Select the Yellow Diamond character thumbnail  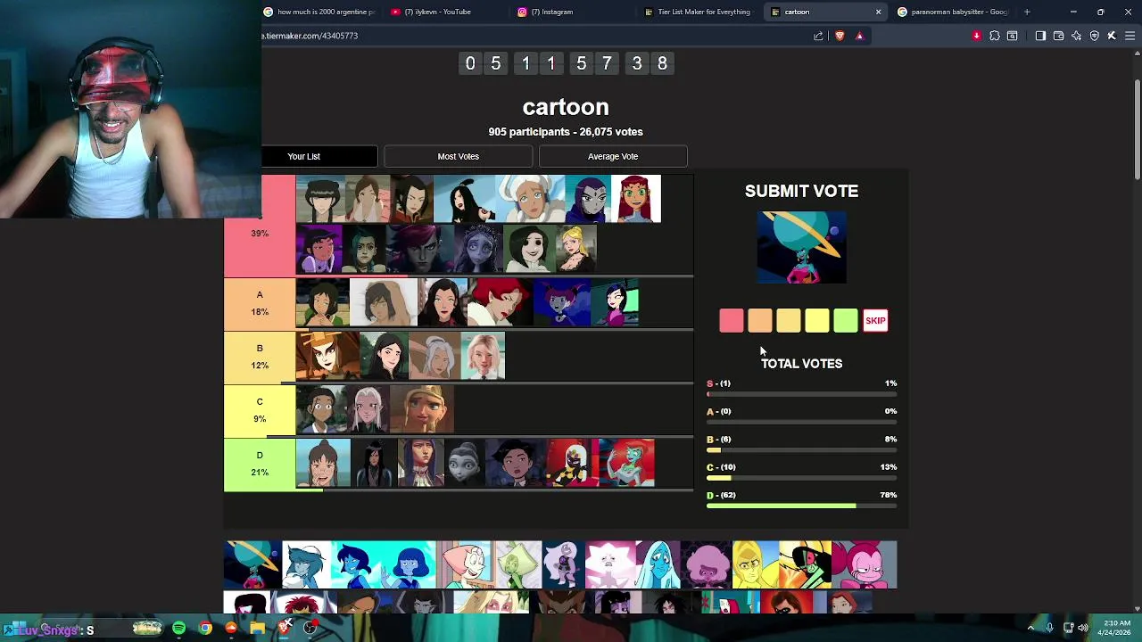[x=755, y=564]
